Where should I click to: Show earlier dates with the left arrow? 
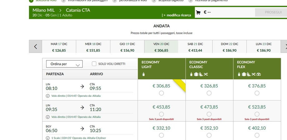point(36,47)
